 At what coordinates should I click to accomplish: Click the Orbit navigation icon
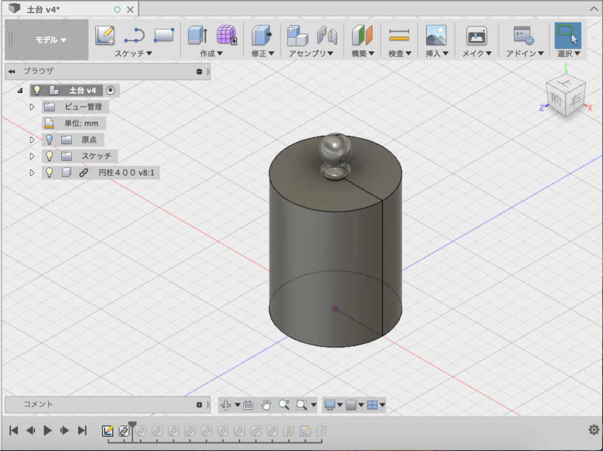point(226,405)
